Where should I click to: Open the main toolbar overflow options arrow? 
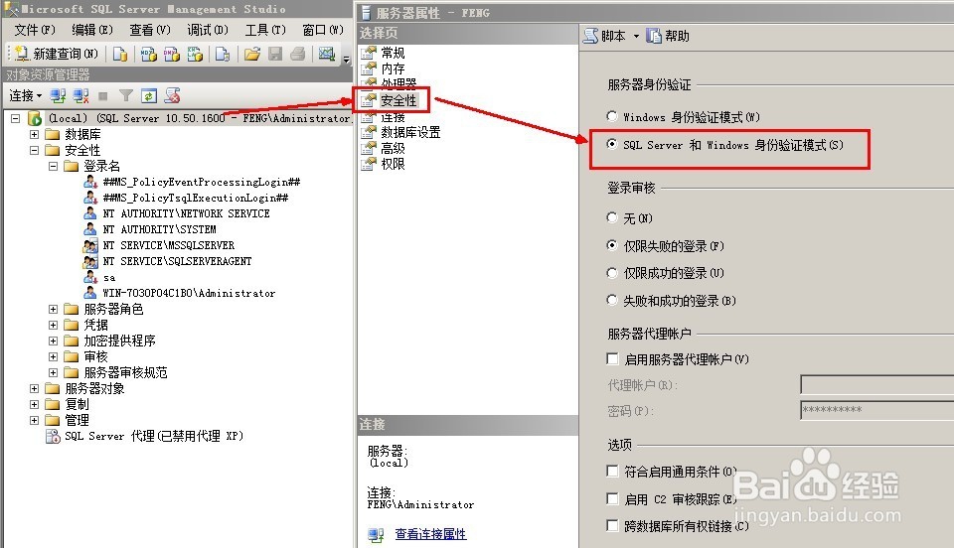click(346, 59)
